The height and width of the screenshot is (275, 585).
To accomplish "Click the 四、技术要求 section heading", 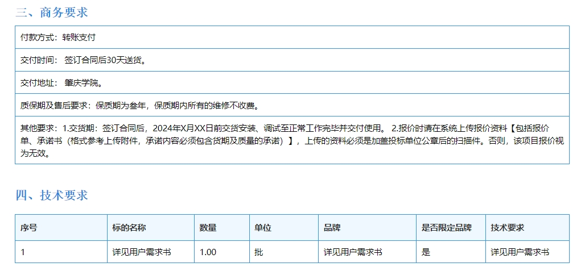I will point(52,195).
